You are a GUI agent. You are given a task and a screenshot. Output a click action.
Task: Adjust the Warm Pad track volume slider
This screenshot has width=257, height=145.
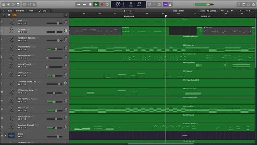coord(55,102)
